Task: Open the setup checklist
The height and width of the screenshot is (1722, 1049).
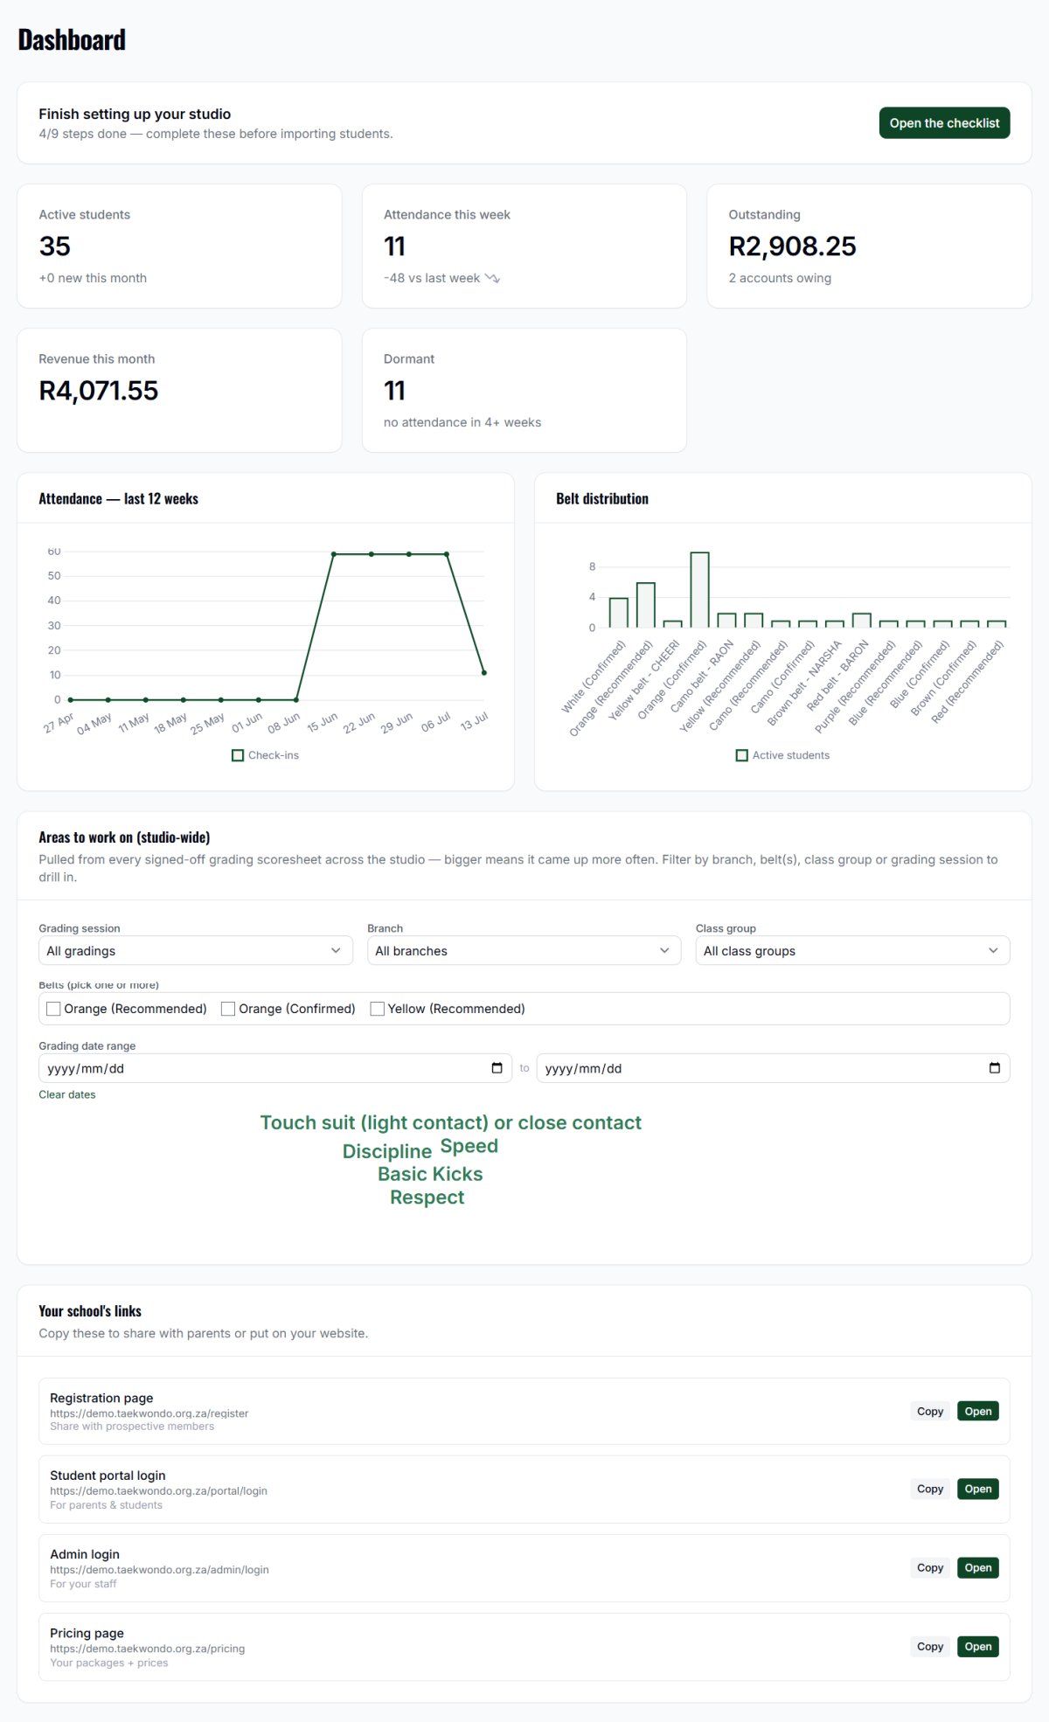Action: pyautogui.click(x=944, y=123)
